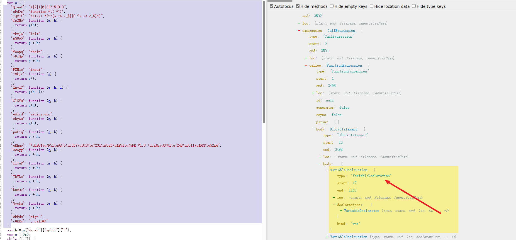Click the bottom VariableDeclaration link
This screenshot has width=516, height=240.
tap(349, 237)
